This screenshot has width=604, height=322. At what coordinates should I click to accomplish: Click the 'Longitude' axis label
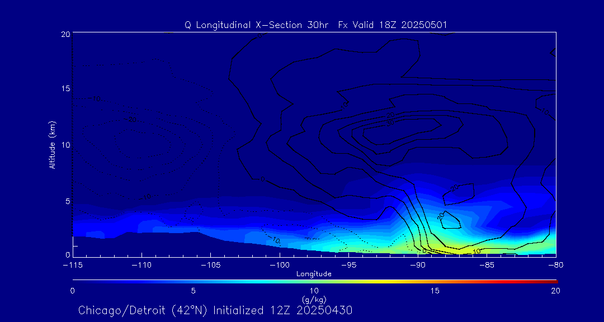[314, 274]
